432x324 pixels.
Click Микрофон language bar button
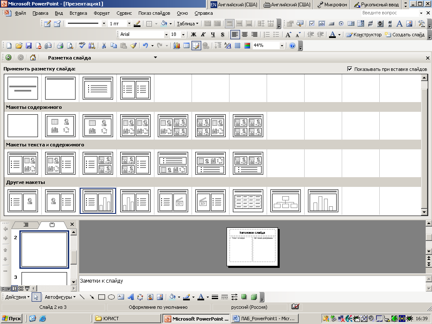(x=332, y=4)
